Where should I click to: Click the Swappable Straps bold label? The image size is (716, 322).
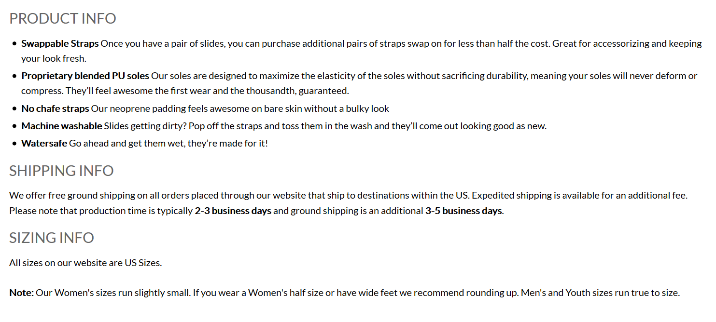(60, 43)
